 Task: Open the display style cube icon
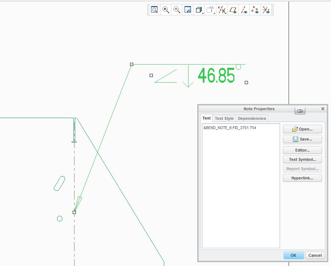[x=199, y=10]
